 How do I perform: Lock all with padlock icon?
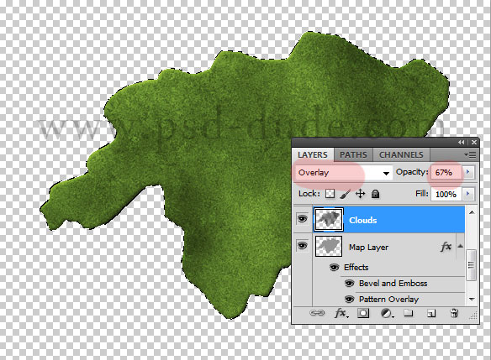click(376, 194)
